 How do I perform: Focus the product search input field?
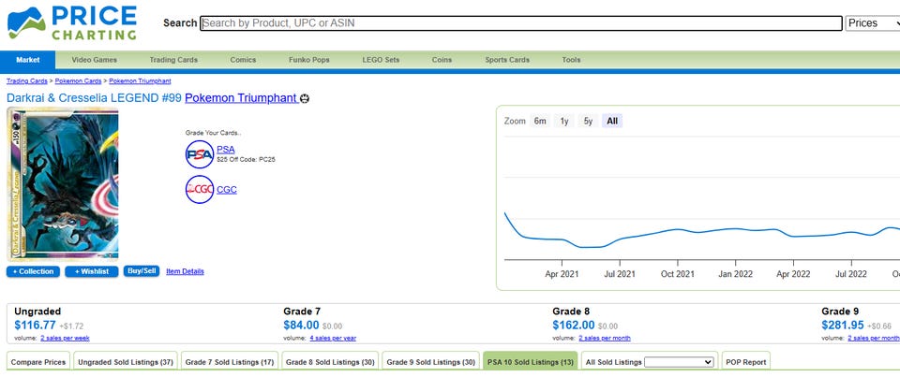521,23
